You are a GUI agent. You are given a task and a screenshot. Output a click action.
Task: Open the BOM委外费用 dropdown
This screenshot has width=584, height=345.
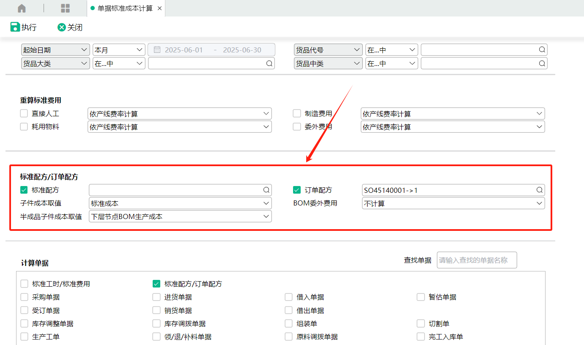(453, 203)
